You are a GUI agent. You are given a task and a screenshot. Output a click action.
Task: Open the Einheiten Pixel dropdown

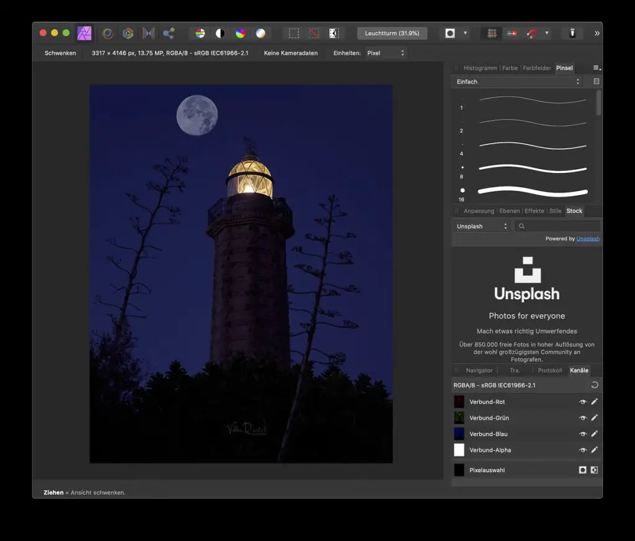coord(386,53)
